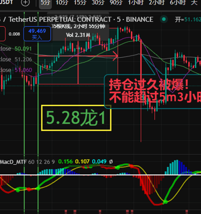Screen dimensions: 201x214
Task: Select the close 51.060 moving average legend
Action: point(16,70)
